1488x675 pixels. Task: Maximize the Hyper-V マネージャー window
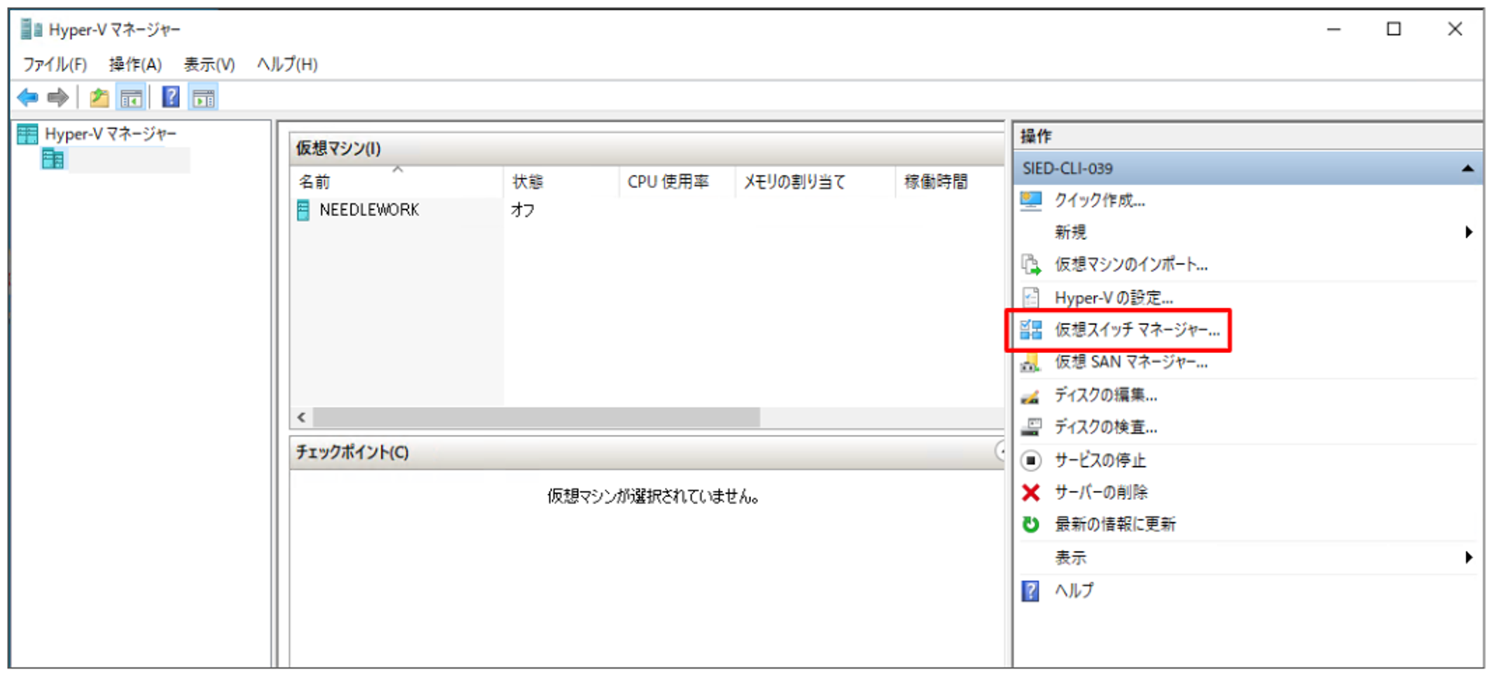1393,29
